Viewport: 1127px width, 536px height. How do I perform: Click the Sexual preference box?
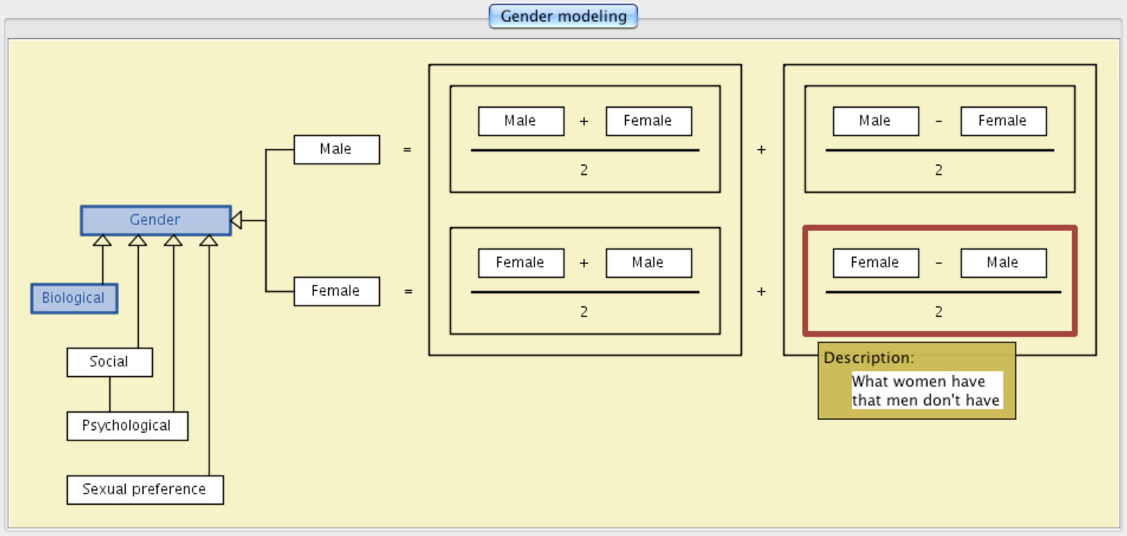[x=145, y=489]
